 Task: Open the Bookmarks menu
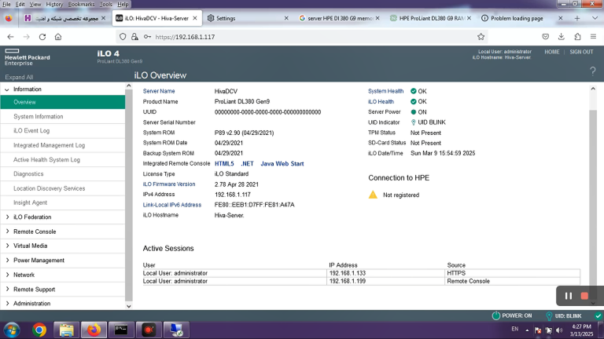[81, 4]
